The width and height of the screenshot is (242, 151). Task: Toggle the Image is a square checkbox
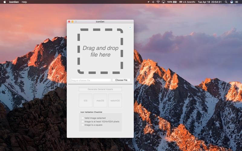tap(83, 125)
